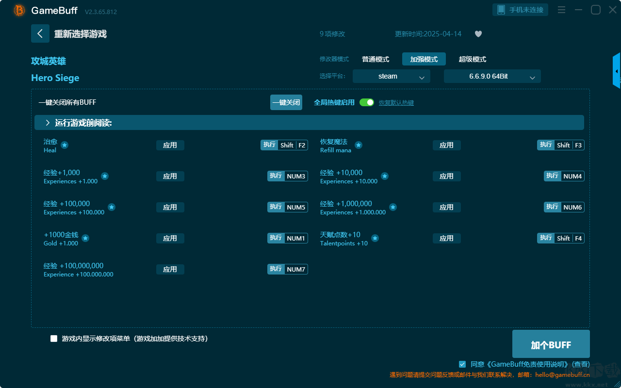Click the NUM1 hotkey for Gold

coord(288,238)
